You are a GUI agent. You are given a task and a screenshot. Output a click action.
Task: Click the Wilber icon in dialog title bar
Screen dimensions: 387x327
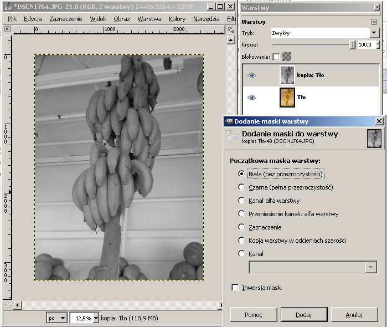[x=229, y=121]
